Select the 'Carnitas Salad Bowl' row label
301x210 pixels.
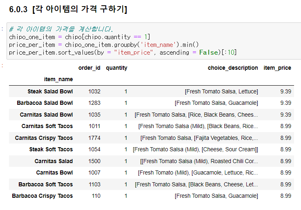click(46, 115)
